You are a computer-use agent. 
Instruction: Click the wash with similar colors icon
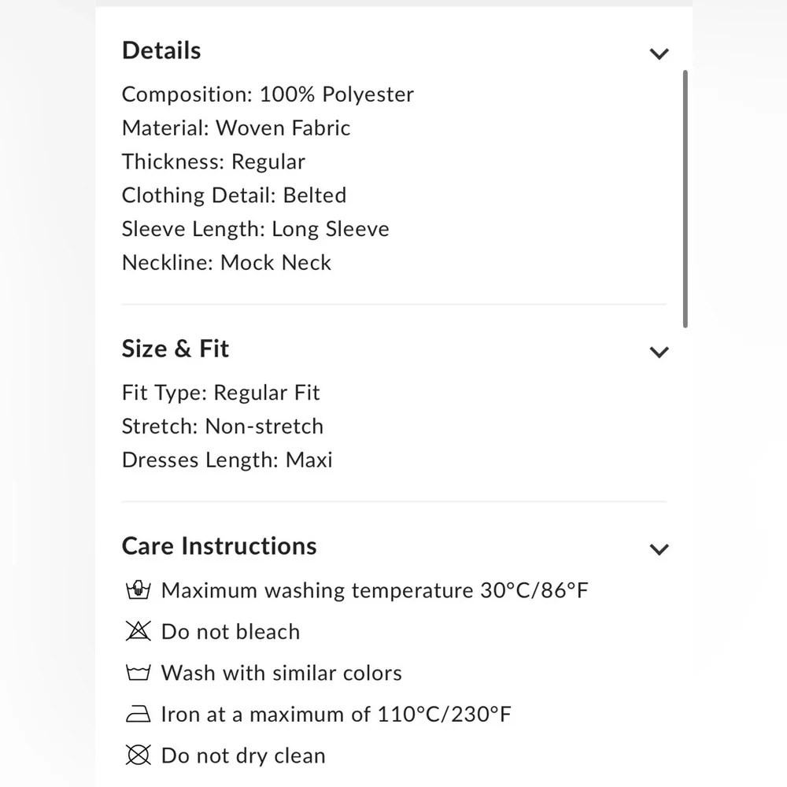point(138,673)
